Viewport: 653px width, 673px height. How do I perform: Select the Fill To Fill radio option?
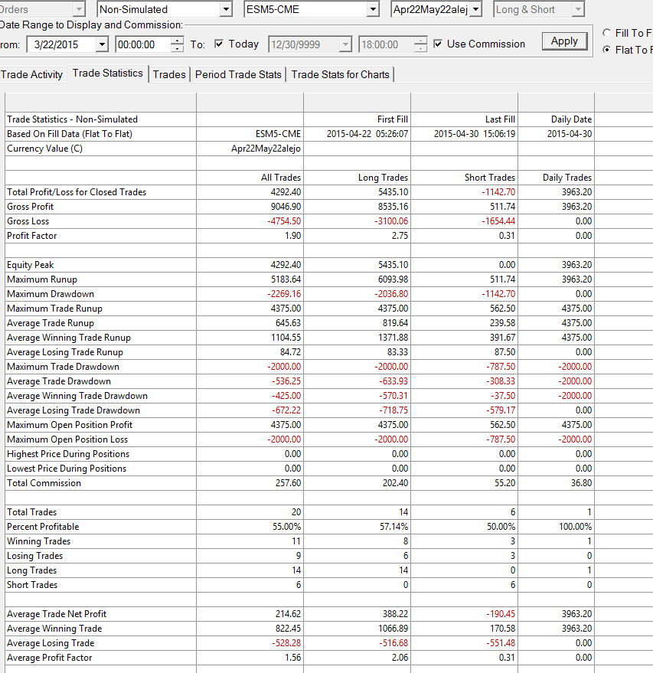(606, 33)
